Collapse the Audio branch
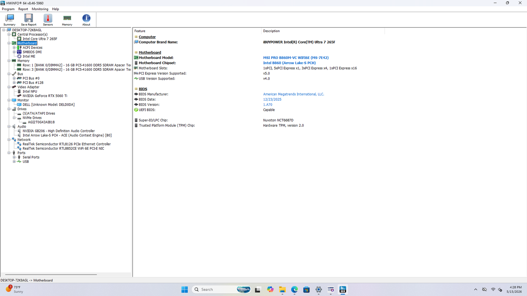The height and width of the screenshot is (296, 527). [9, 127]
